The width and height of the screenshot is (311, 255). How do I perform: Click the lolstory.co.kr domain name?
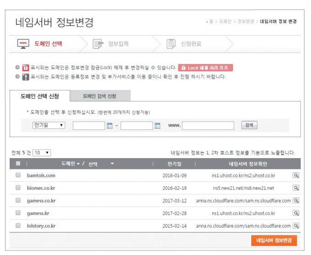tap(41, 226)
